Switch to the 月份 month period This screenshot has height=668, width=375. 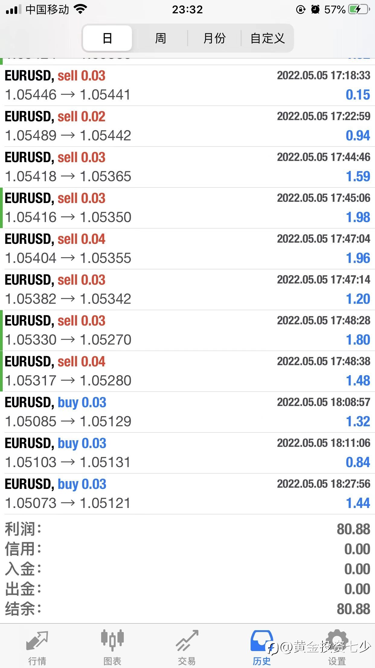coord(214,38)
